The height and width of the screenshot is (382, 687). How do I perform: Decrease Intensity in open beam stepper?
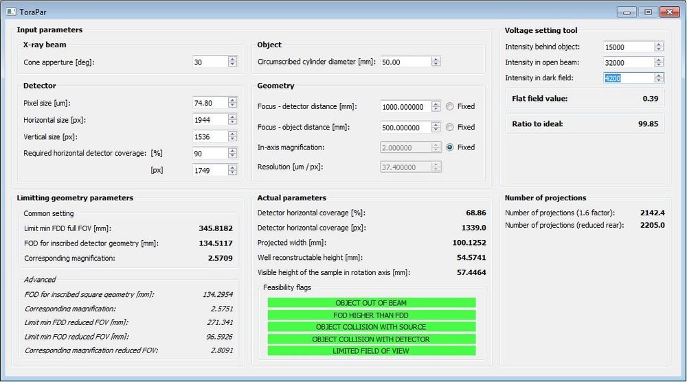[659, 65]
